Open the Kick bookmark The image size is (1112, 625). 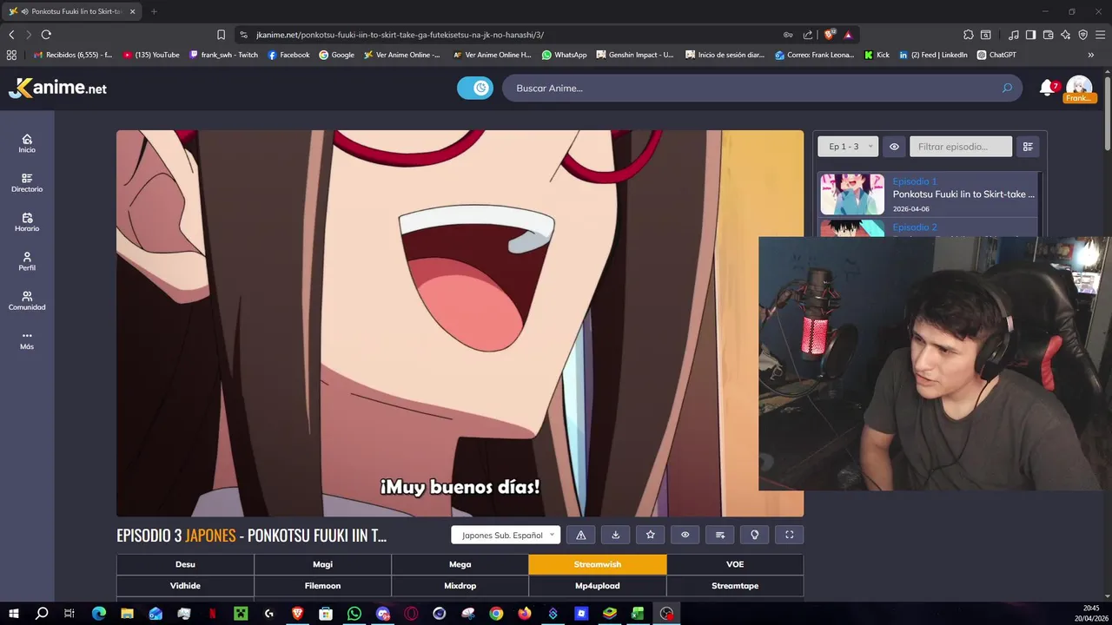pyautogui.click(x=877, y=55)
